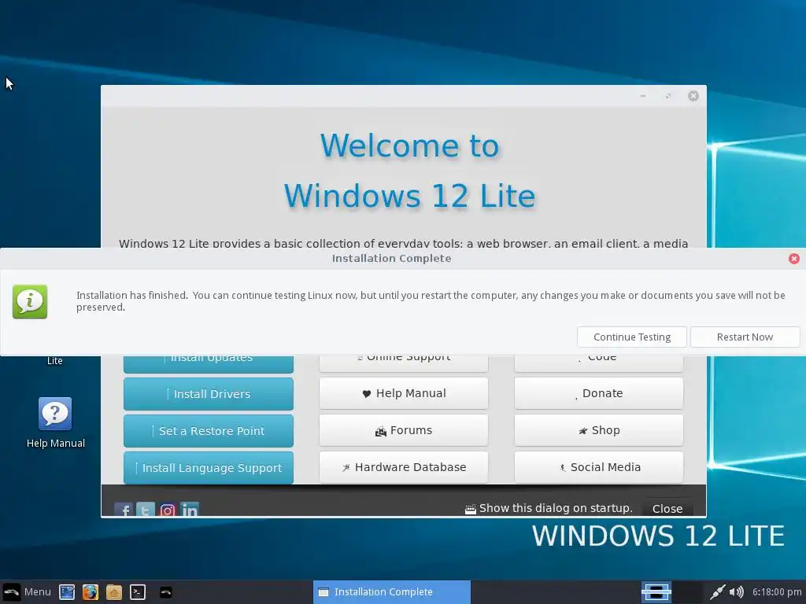Screen dimensions: 806x604
Task: Launch the terminal from the taskbar
Action: click(138, 592)
